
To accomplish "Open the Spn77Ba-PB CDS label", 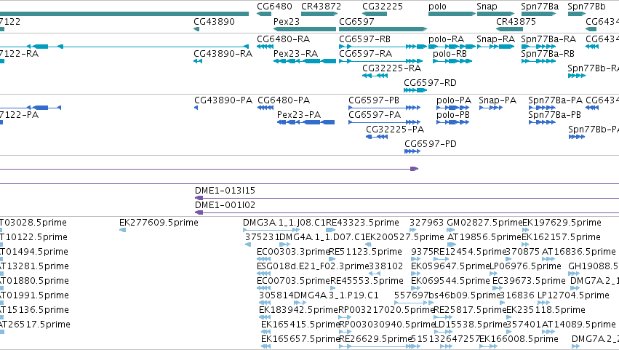I will click(x=555, y=115).
